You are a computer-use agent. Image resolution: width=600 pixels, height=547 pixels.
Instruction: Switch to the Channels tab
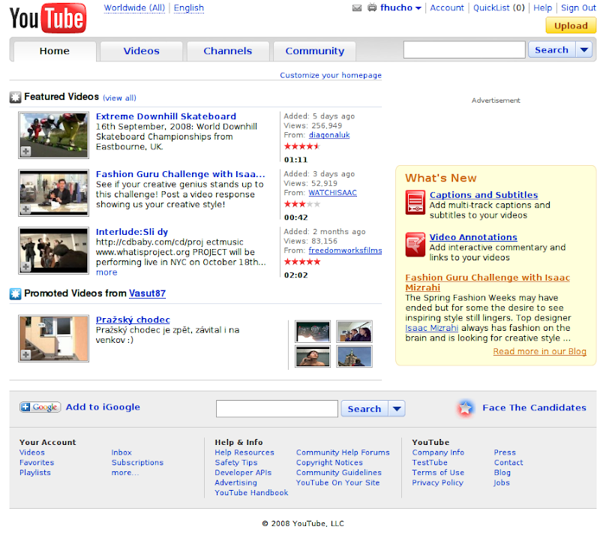coord(228,51)
